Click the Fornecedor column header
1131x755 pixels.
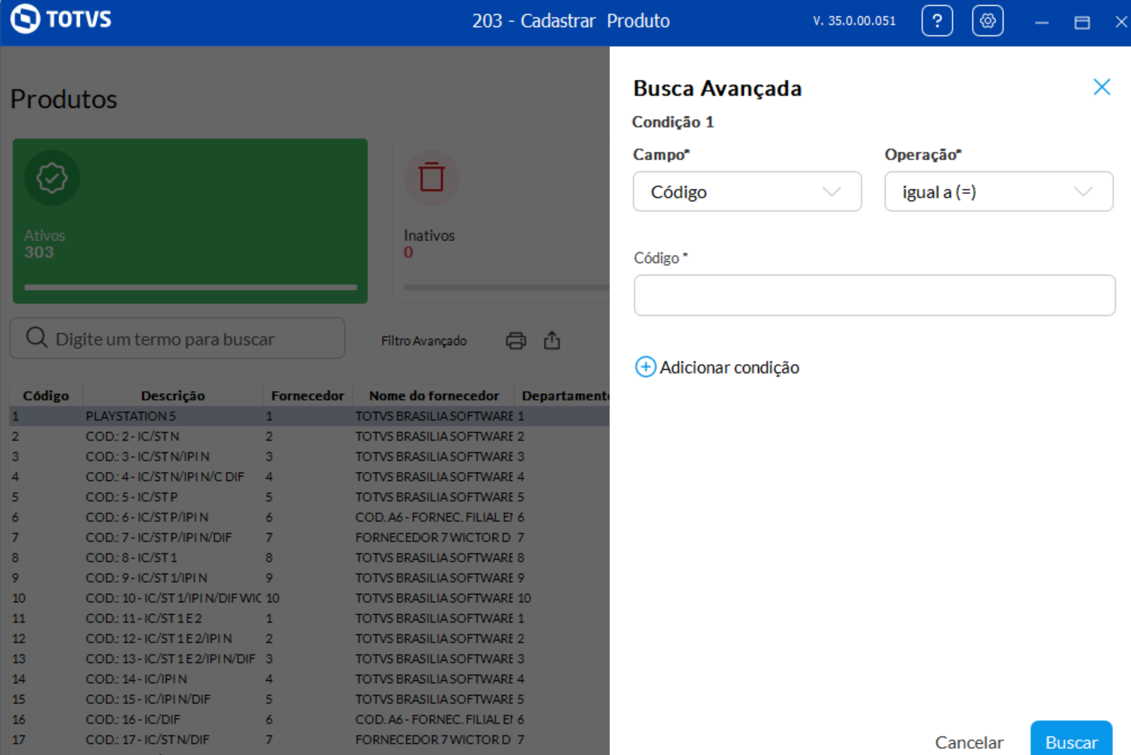click(307, 395)
